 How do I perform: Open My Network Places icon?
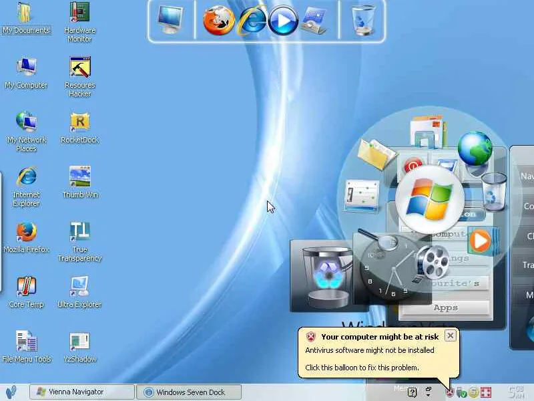pos(26,132)
